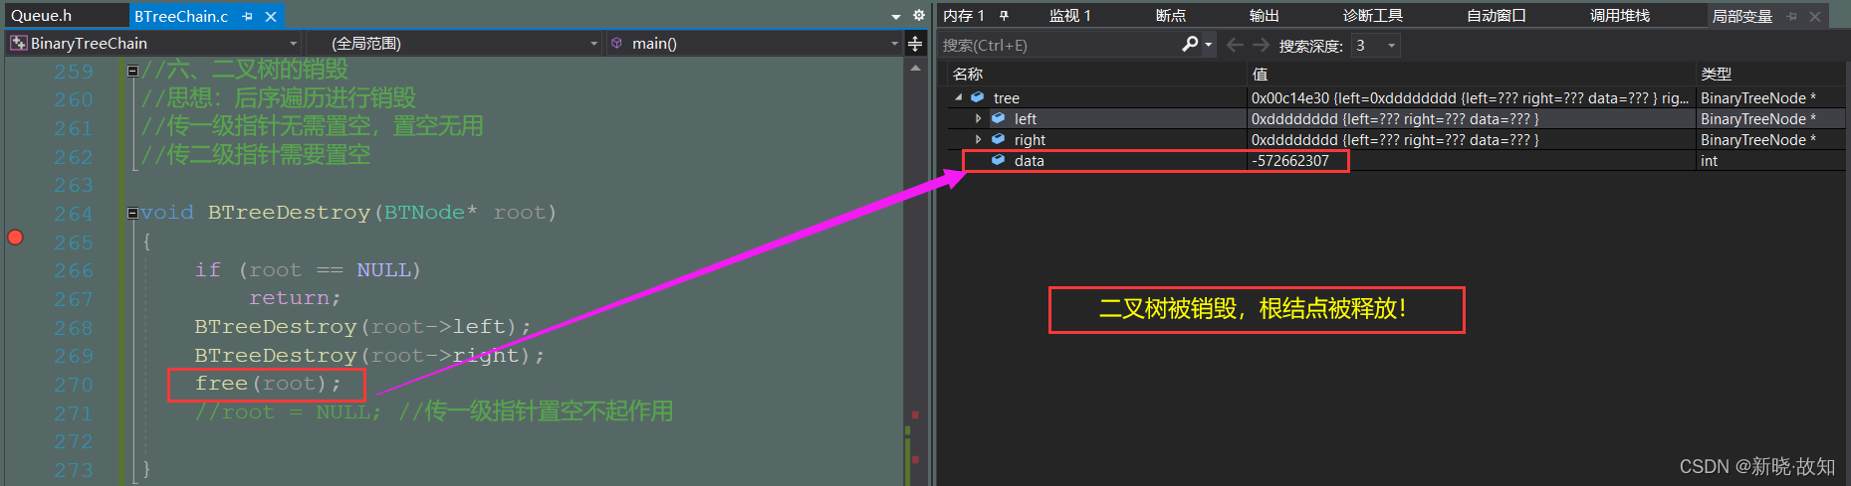This screenshot has height=486, width=1851.
Task: Pin the BTreeChain.c tab
Action: point(247,17)
